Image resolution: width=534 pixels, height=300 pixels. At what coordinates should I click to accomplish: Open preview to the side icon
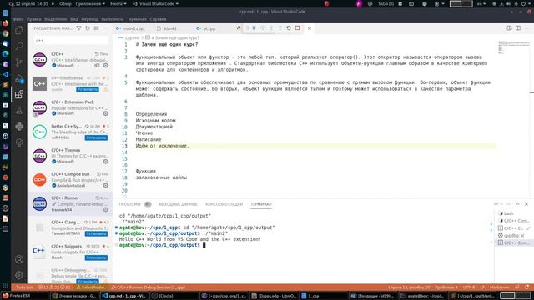click(x=509, y=28)
